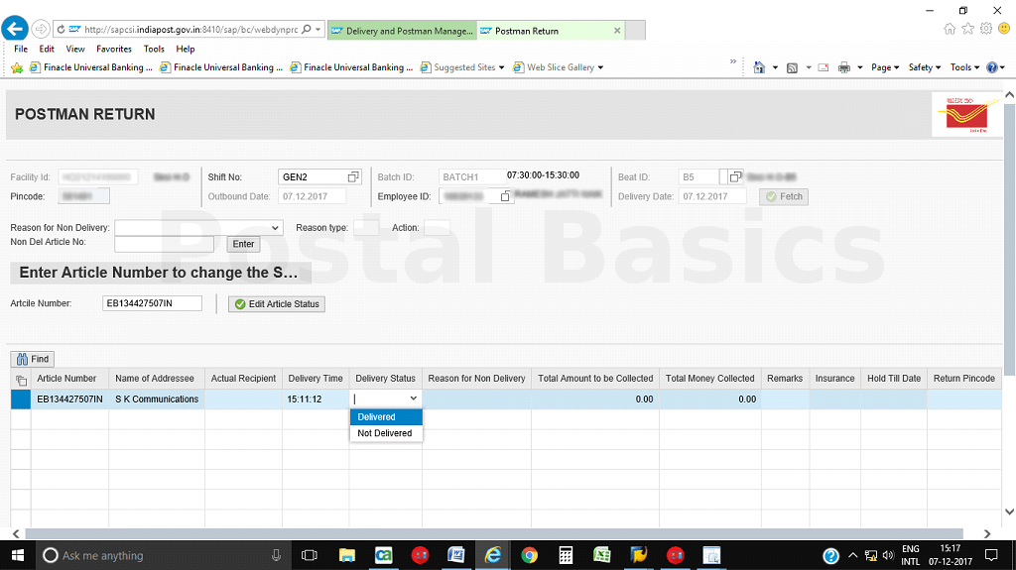The image size is (1016, 570).
Task: Open Shift No value help icon
Action: (x=353, y=177)
